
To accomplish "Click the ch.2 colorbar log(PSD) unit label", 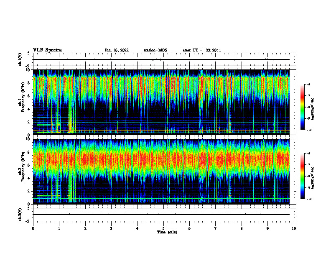I will pyautogui.click(x=313, y=178).
